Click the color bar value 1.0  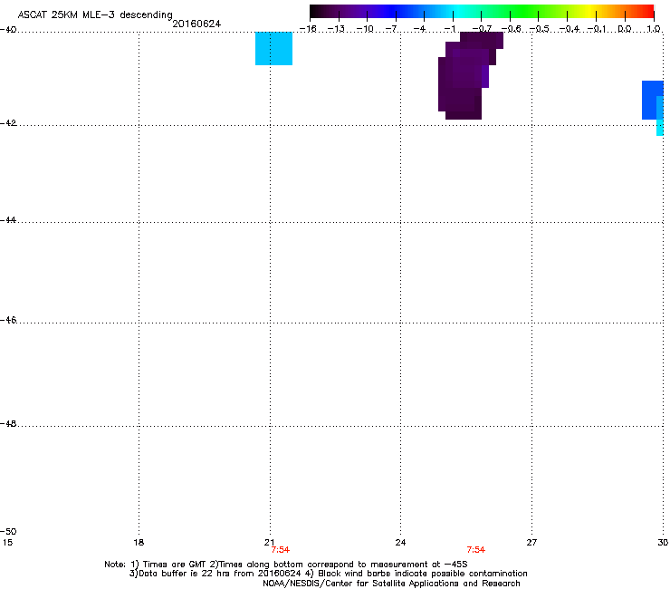coord(654,29)
